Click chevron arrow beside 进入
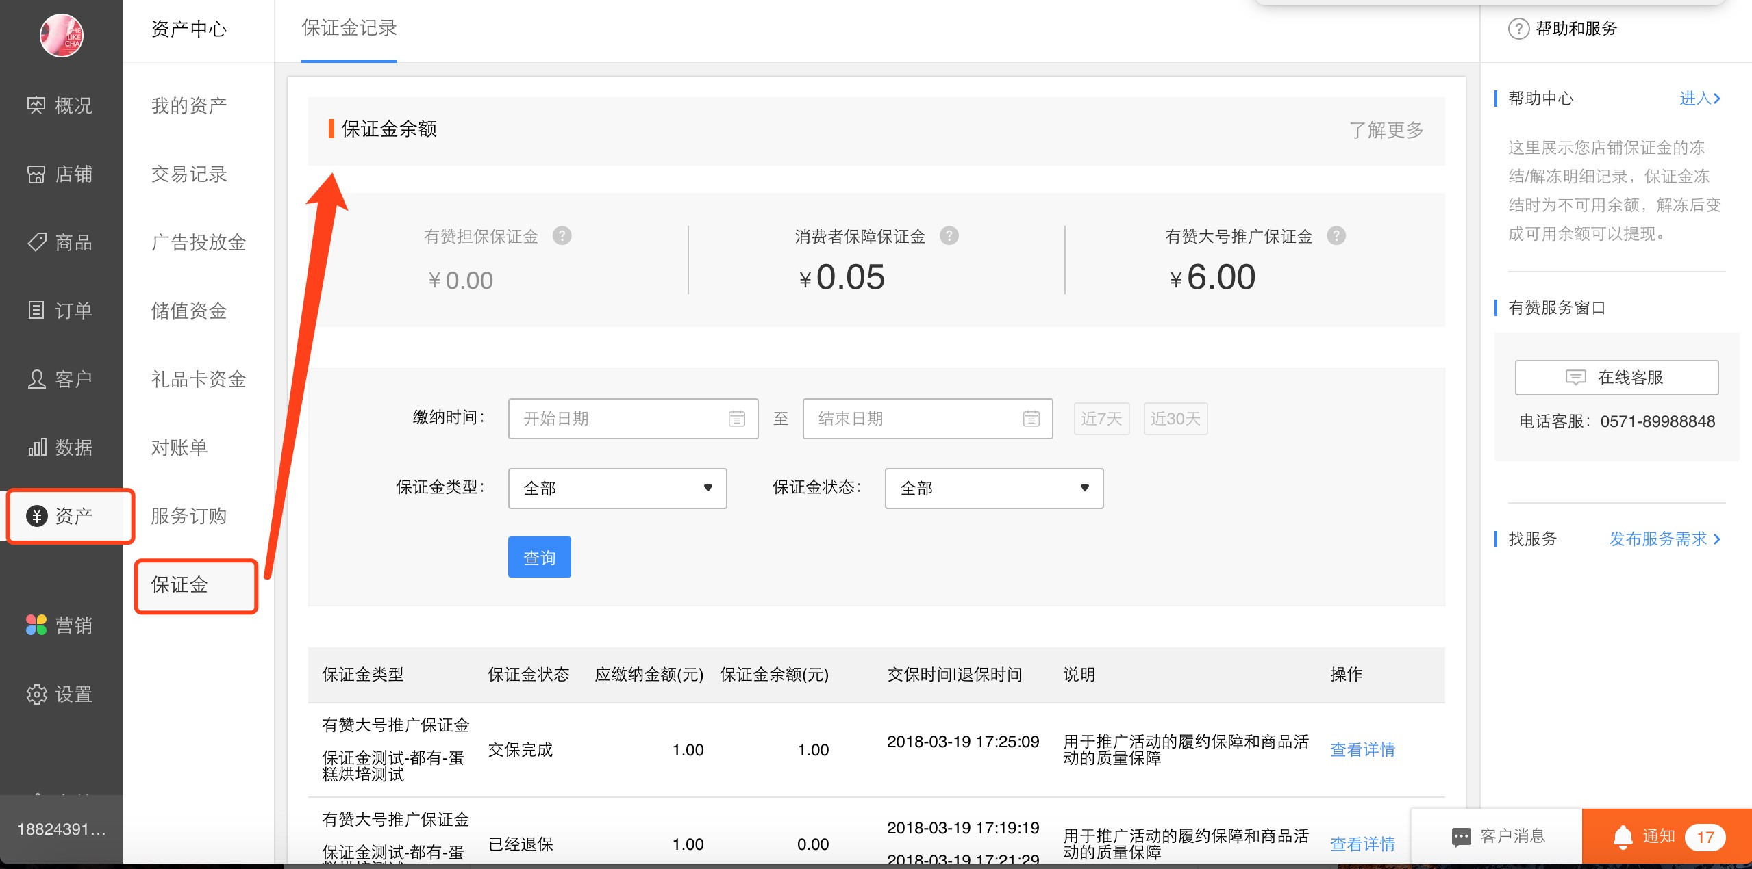 1717,99
